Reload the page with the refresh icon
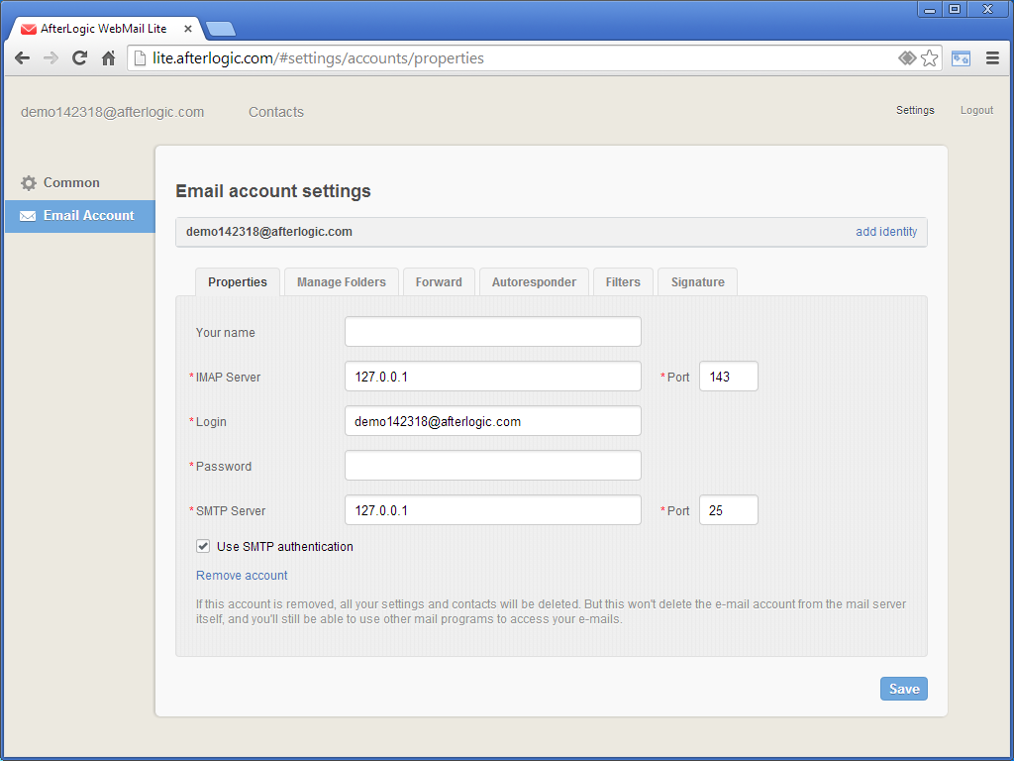This screenshot has height=761, width=1014. pos(80,58)
